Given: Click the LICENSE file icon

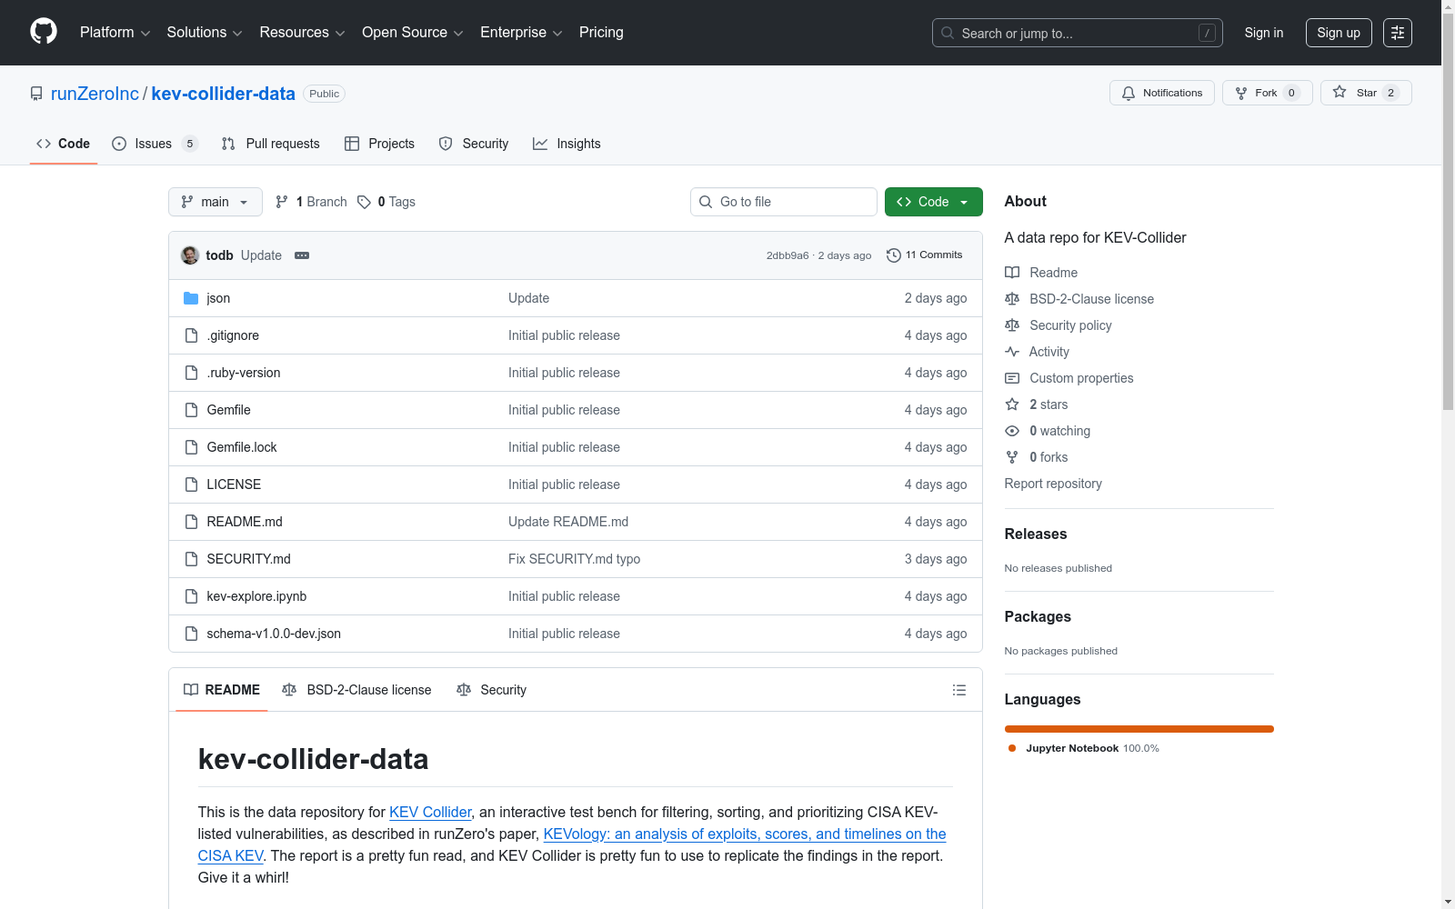Looking at the screenshot, I should coord(191,484).
